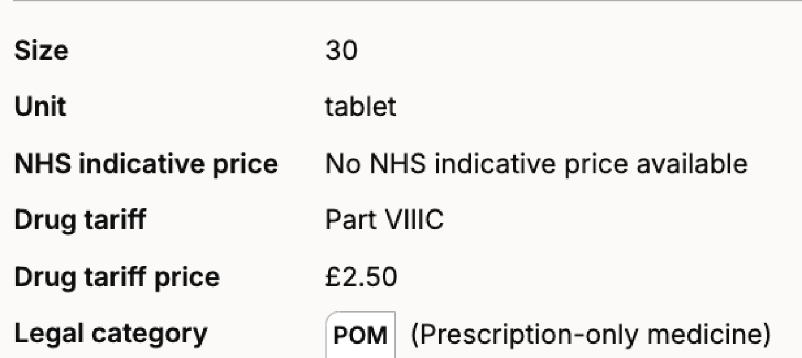
Task: Click the POM legal category badge
Action: coord(360,335)
